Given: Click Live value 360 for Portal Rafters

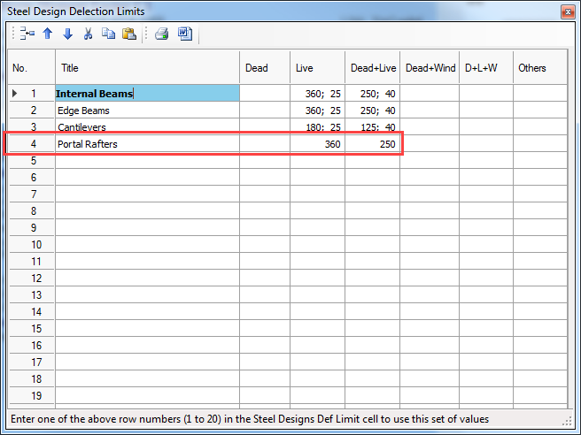Looking at the screenshot, I should [317, 144].
